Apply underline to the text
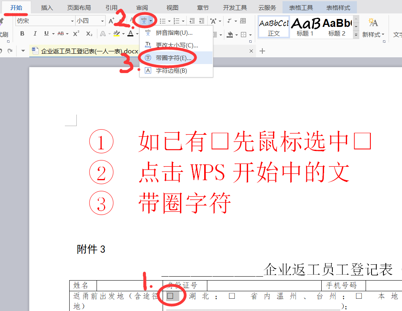The width and height of the screenshot is (402, 311). (46, 34)
